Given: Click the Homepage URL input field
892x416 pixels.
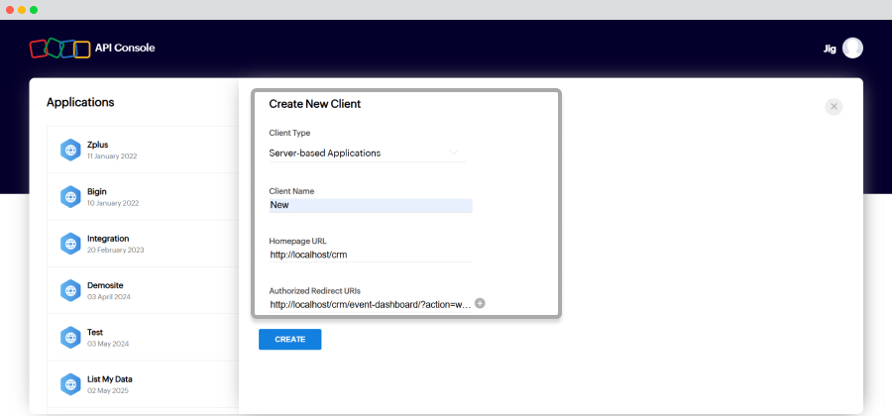Looking at the screenshot, I should 371,256.
